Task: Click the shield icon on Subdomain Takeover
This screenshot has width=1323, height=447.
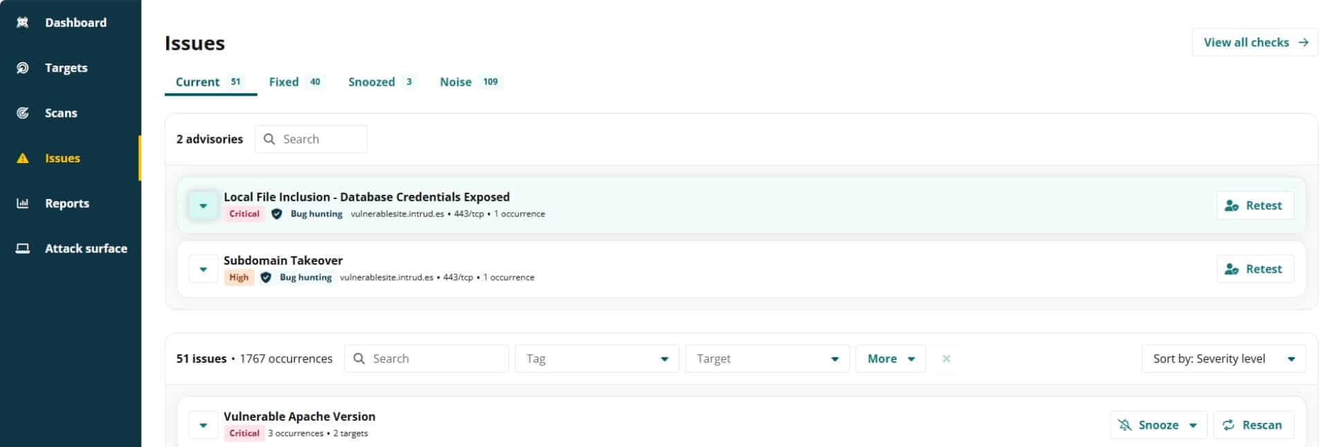Action: coord(266,278)
